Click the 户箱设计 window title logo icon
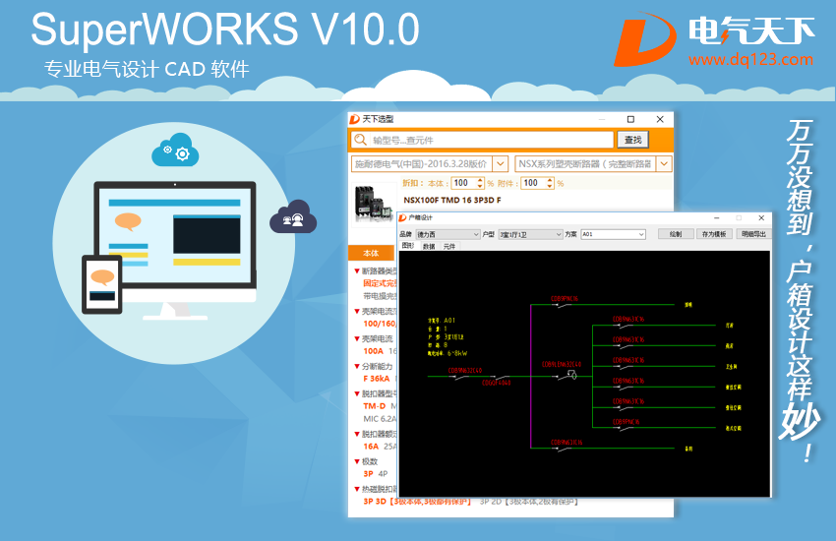The width and height of the screenshot is (836, 541). pyautogui.click(x=403, y=217)
